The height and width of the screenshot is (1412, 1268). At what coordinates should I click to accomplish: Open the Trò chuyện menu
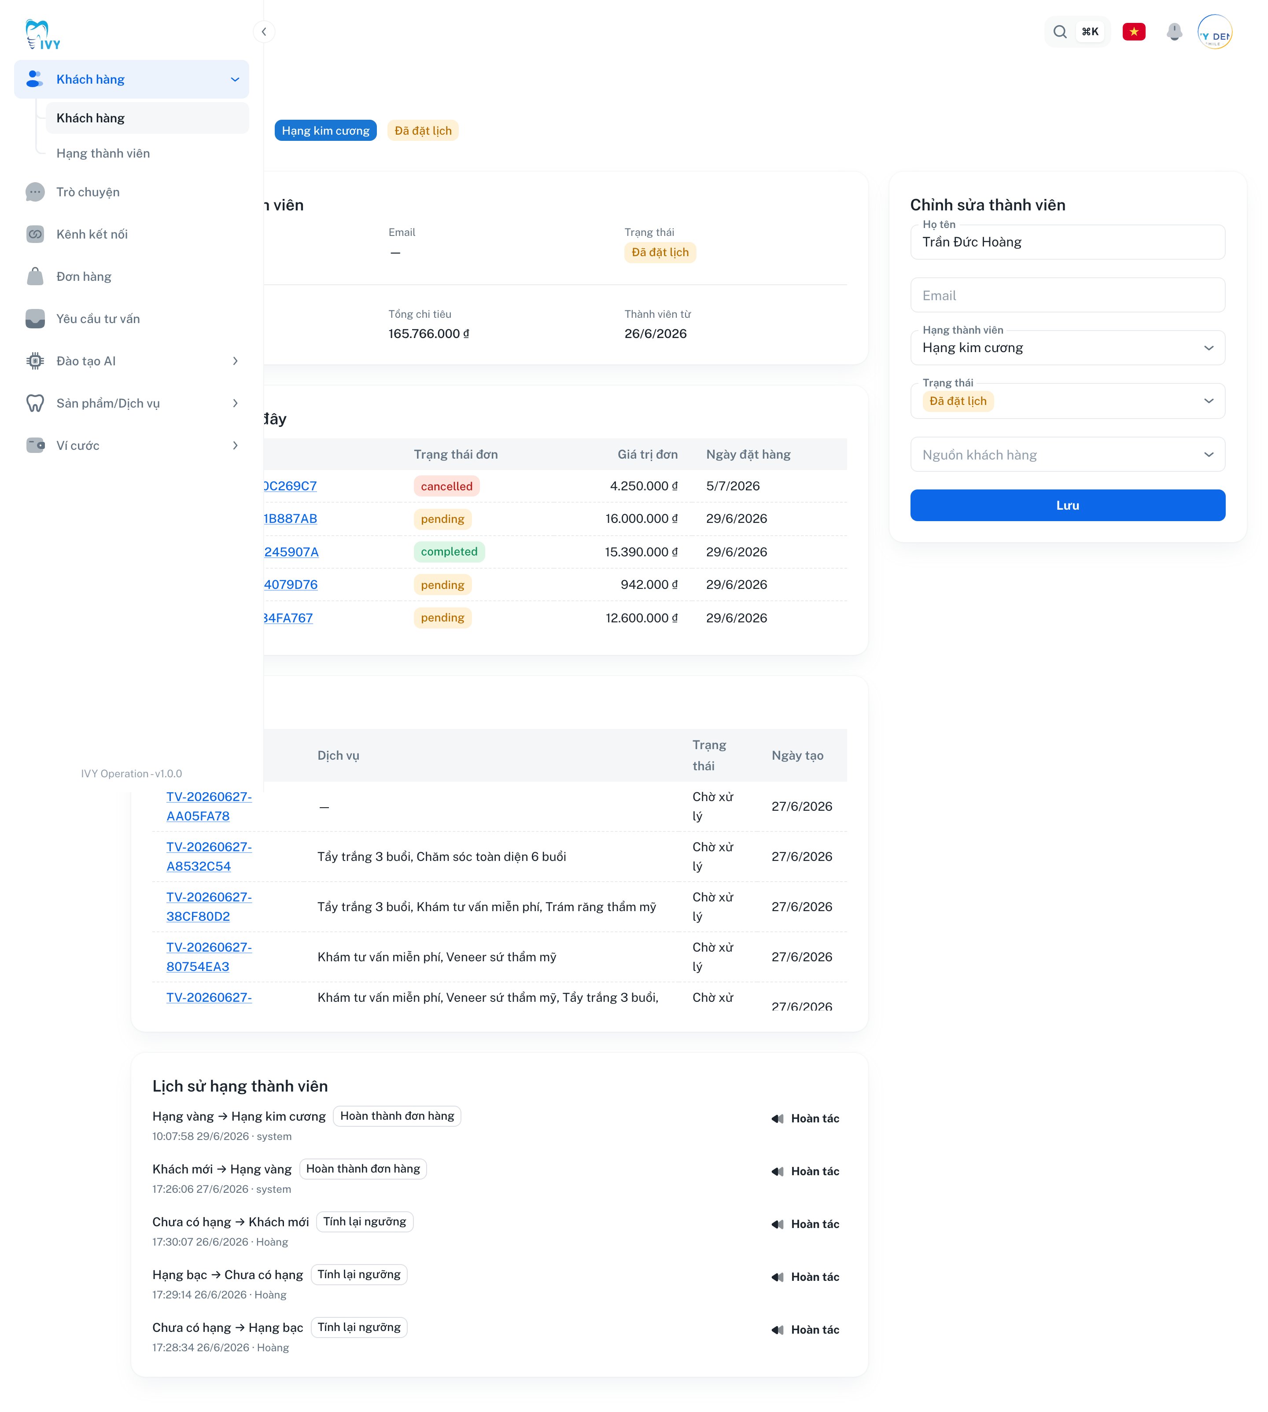pos(132,191)
